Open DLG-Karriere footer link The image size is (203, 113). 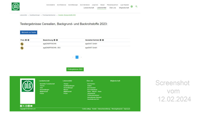(91, 84)
